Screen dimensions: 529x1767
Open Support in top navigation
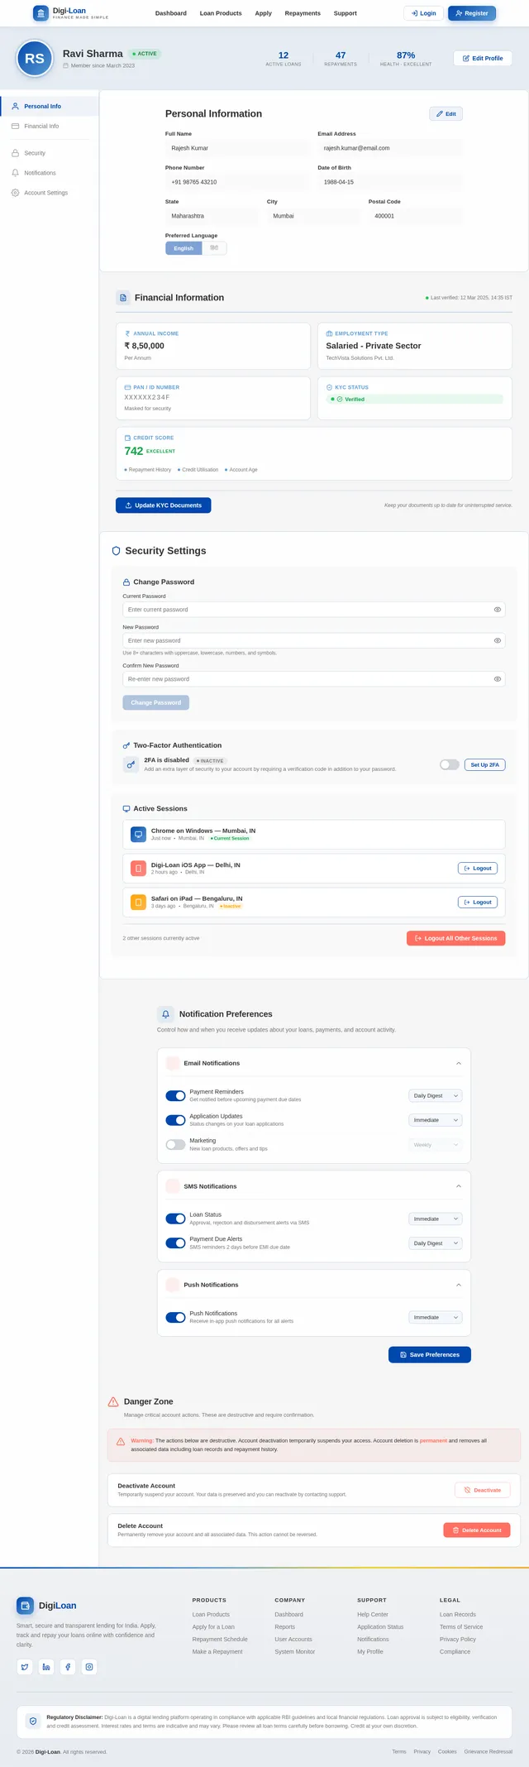click(346, 13)
